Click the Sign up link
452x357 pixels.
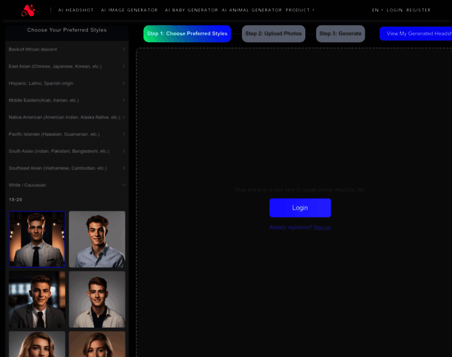coord(322,227)
